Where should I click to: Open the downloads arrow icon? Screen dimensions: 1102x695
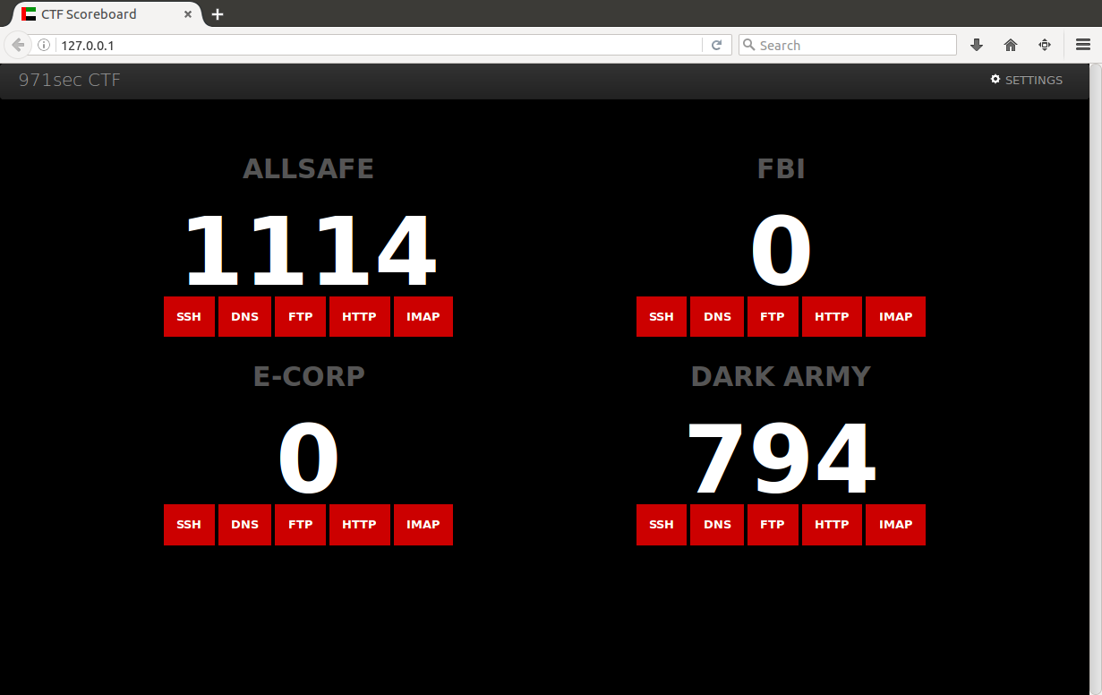coord(977,45)
